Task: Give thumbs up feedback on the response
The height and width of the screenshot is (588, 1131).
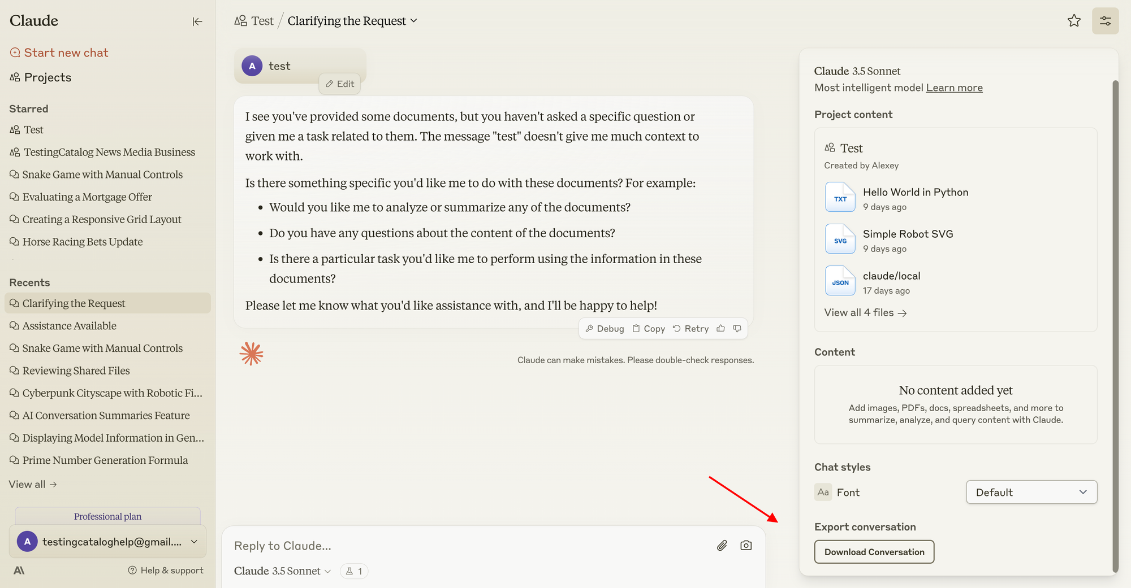Action: 720,329
